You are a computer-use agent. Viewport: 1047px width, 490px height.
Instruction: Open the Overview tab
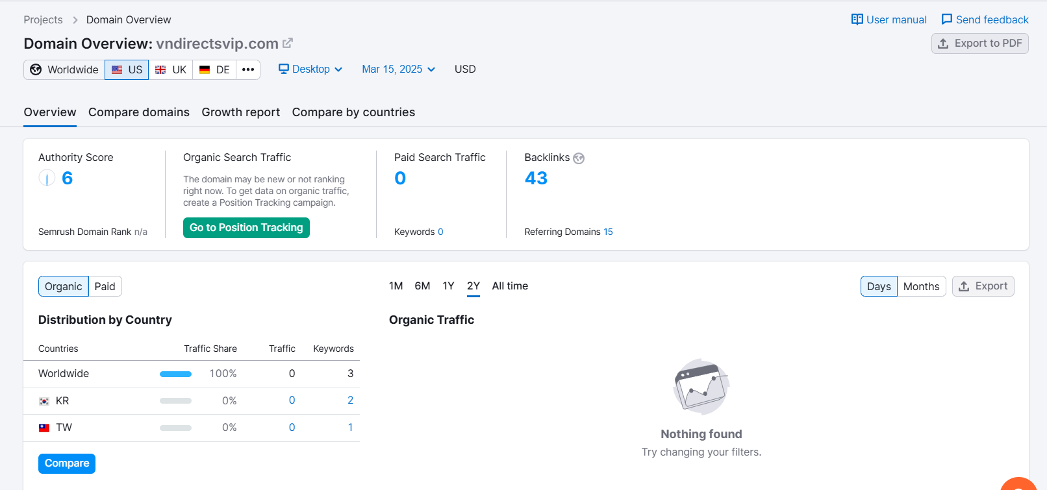click(x=50, y=112)
